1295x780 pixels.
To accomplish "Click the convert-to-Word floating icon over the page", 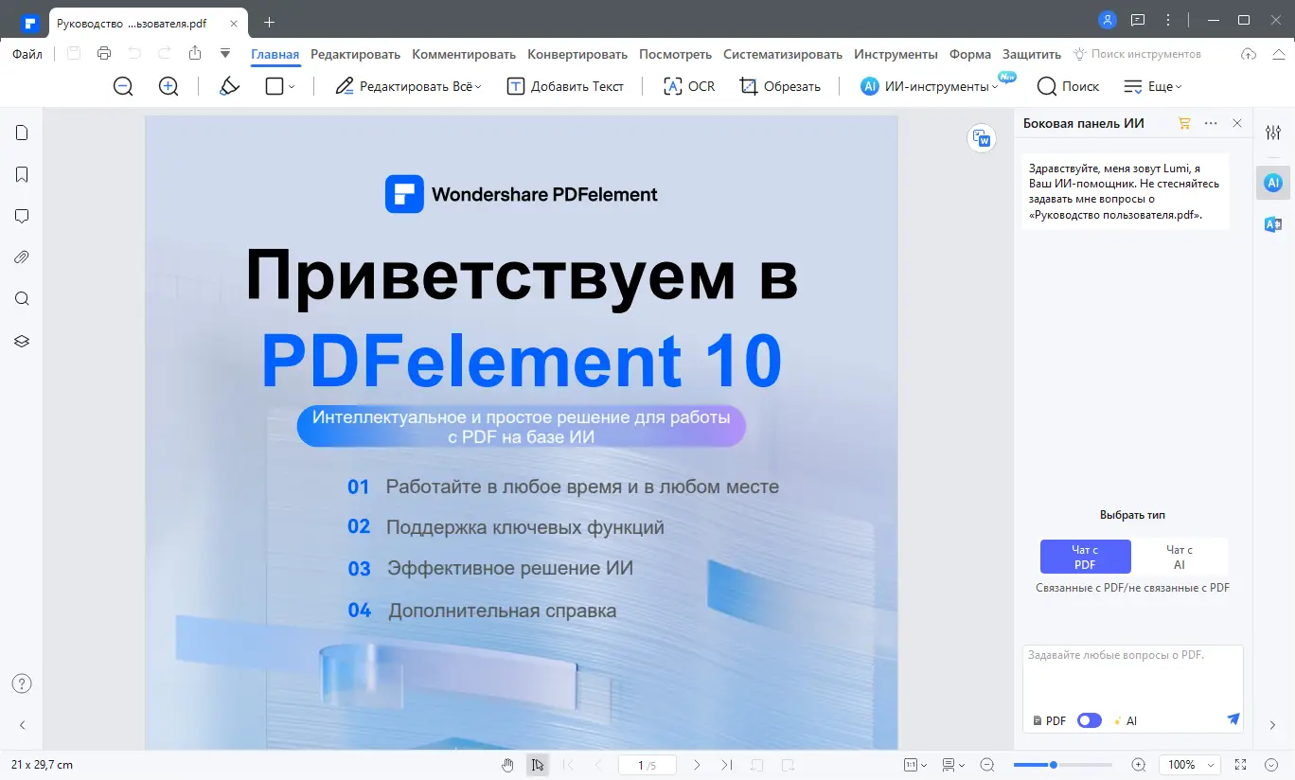I will [x=982, y=138].
